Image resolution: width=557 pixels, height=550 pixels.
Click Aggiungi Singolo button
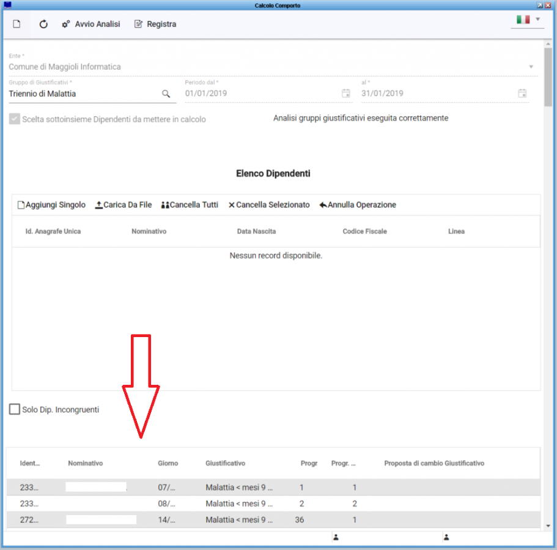click(51, 205)
